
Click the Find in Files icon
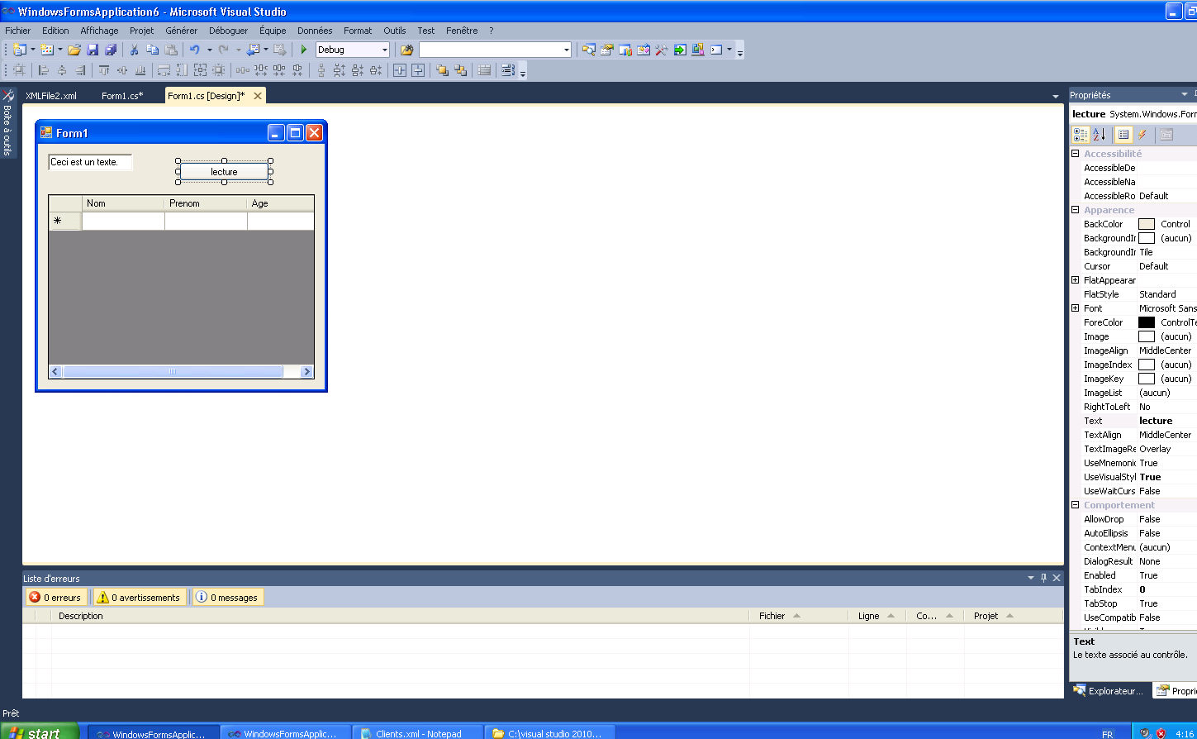click(x=406, y=50)
